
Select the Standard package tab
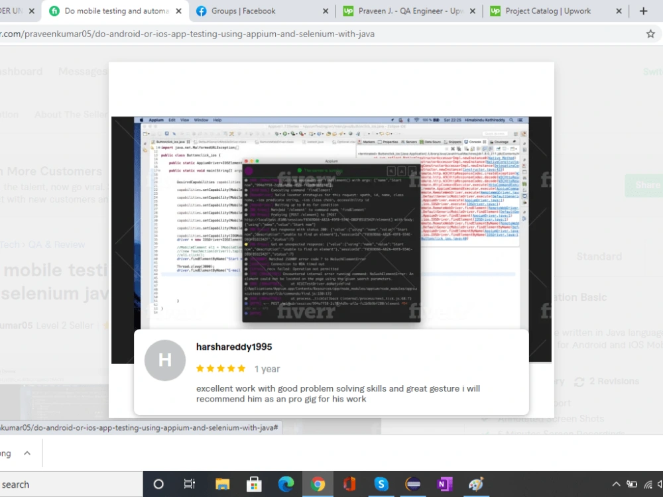(x=599, y=256)
